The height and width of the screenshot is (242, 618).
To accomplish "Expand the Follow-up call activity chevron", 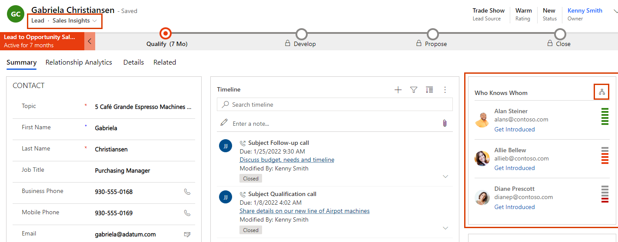I will (x=445, y=177).
